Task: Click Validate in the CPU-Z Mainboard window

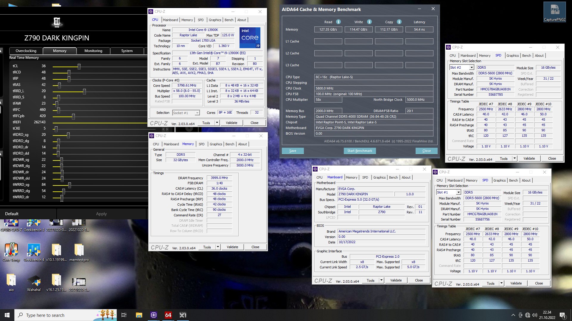Action: pyautogui.click(x=396, y=280)
